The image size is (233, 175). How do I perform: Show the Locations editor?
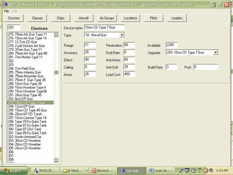130,18
